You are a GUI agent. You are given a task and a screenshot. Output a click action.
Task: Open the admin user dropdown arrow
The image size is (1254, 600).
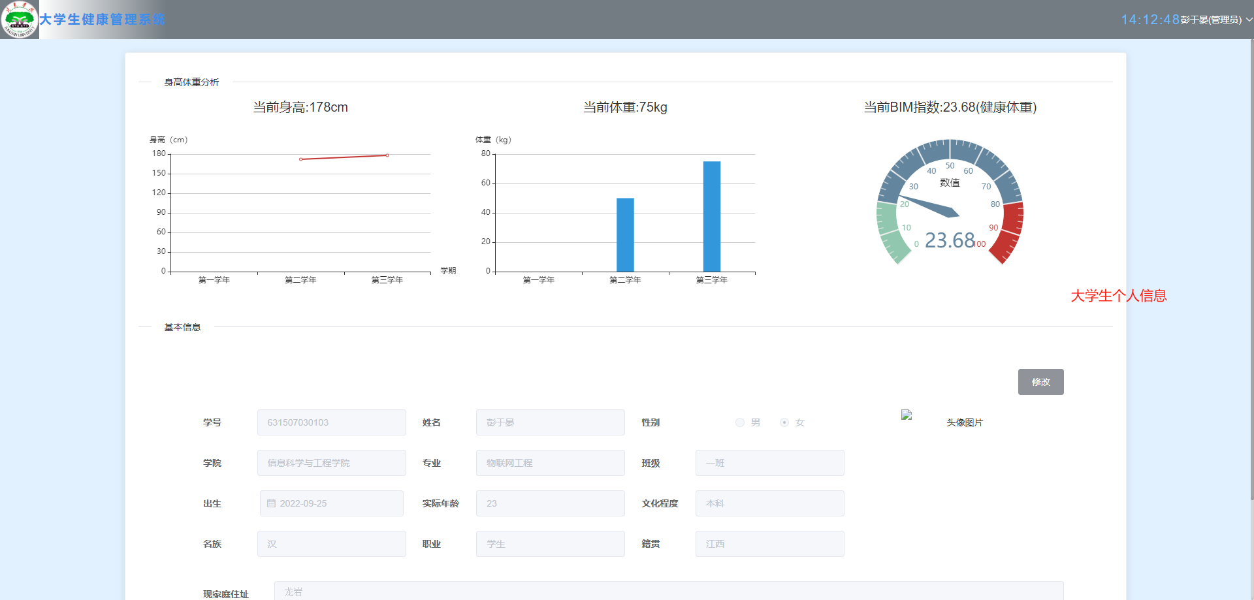pyautogui.click(x=1249, y=20)
